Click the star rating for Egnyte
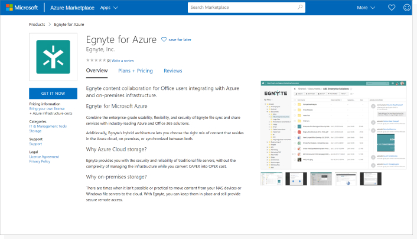The height and width of the screenshot is (239, 417). click(x=96, y=60)
